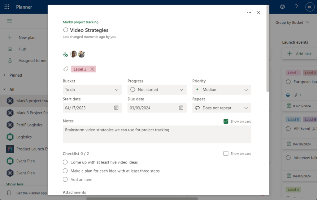
Task: Open the Repeat dropdown showing Does not repeat
Action: click(x=222, y=108)
